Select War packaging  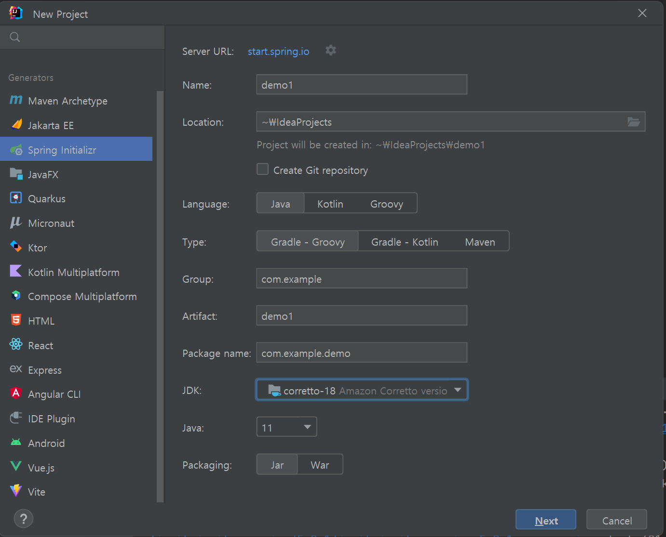coord(320,465)
